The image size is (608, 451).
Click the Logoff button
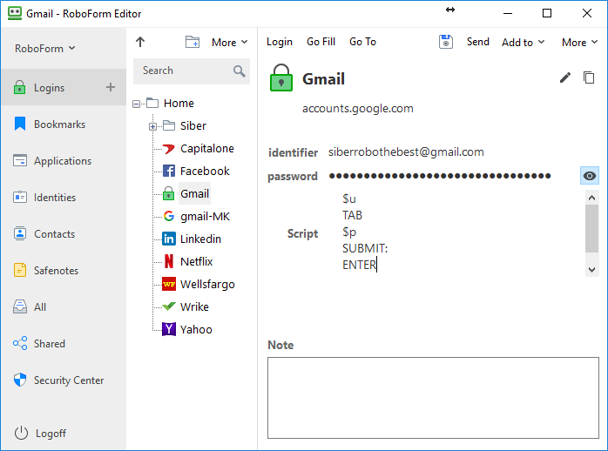click(x=40, y=433)
